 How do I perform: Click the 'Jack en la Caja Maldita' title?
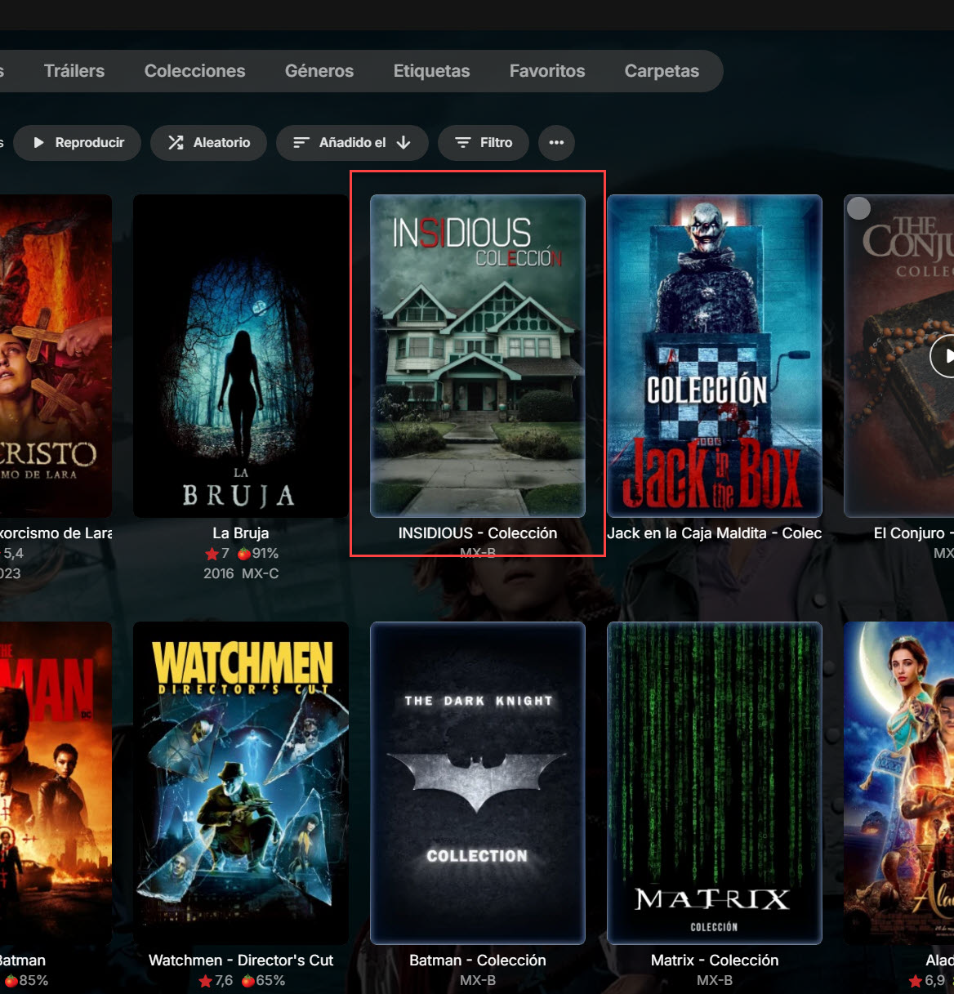(x=715, y=533)
